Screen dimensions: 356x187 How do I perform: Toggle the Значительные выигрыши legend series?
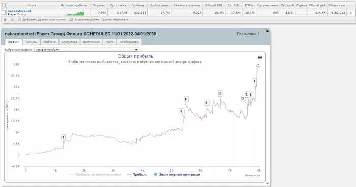click(x=177, y=174)
